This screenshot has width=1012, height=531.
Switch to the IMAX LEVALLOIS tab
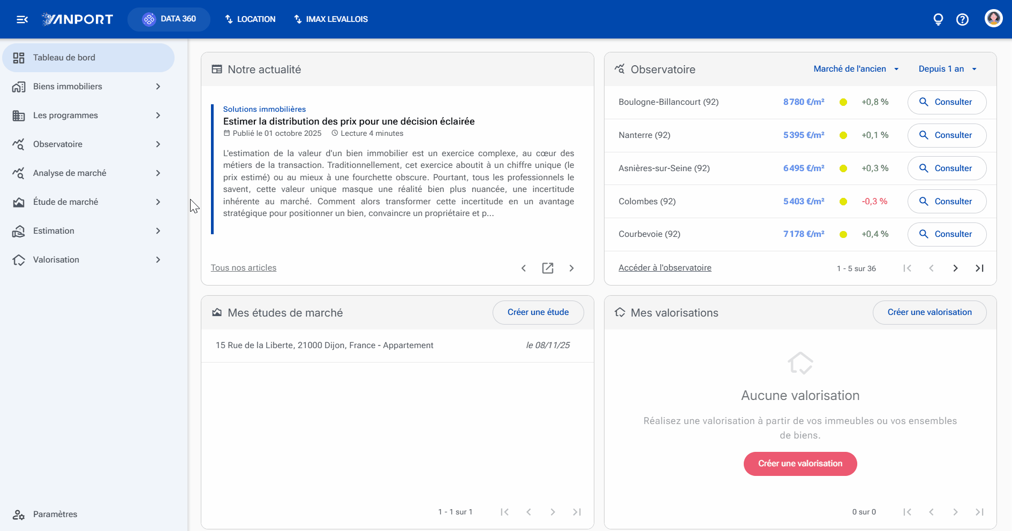[x=331, y=19]
